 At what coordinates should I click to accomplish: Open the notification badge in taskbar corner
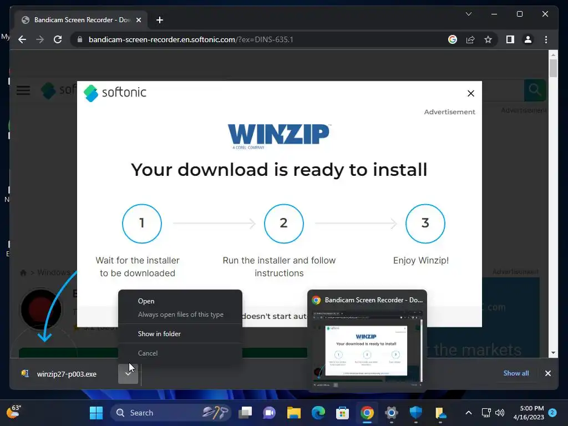[552, 413]
